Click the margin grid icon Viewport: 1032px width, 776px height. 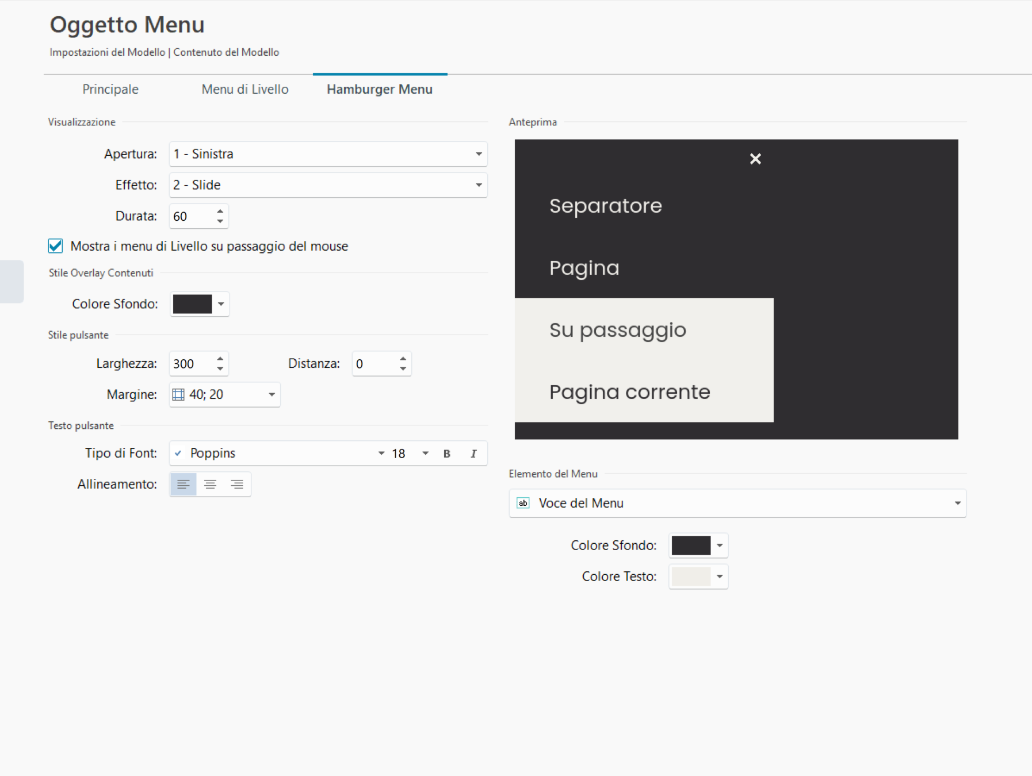pos(178,395)
